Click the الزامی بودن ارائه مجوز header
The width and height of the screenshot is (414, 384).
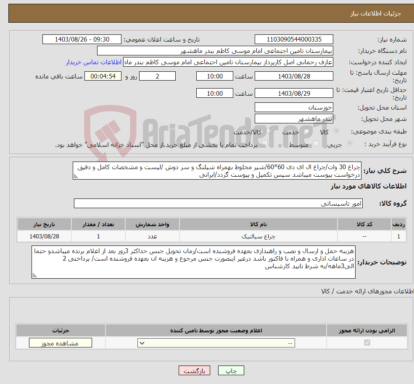[x=367, y=330]
